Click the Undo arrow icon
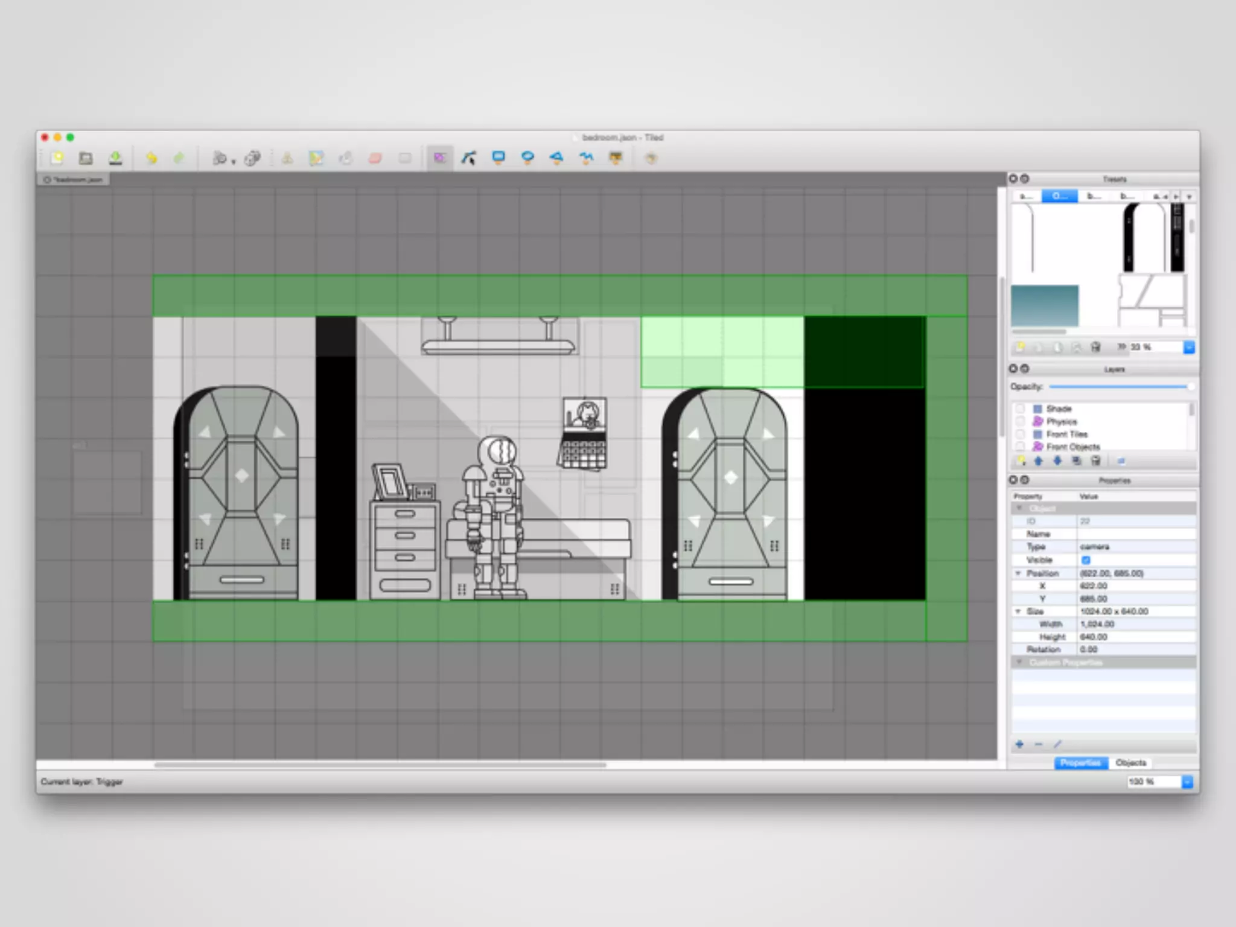This screenshot has width=1236, height=927. click(x=151, y=158)
